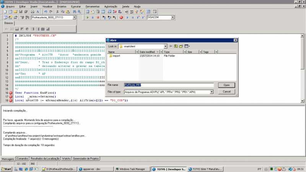Open the View menu icon in Abrir dialog
This screenshot has height=172, width=306.
click(x=187, y=46)
